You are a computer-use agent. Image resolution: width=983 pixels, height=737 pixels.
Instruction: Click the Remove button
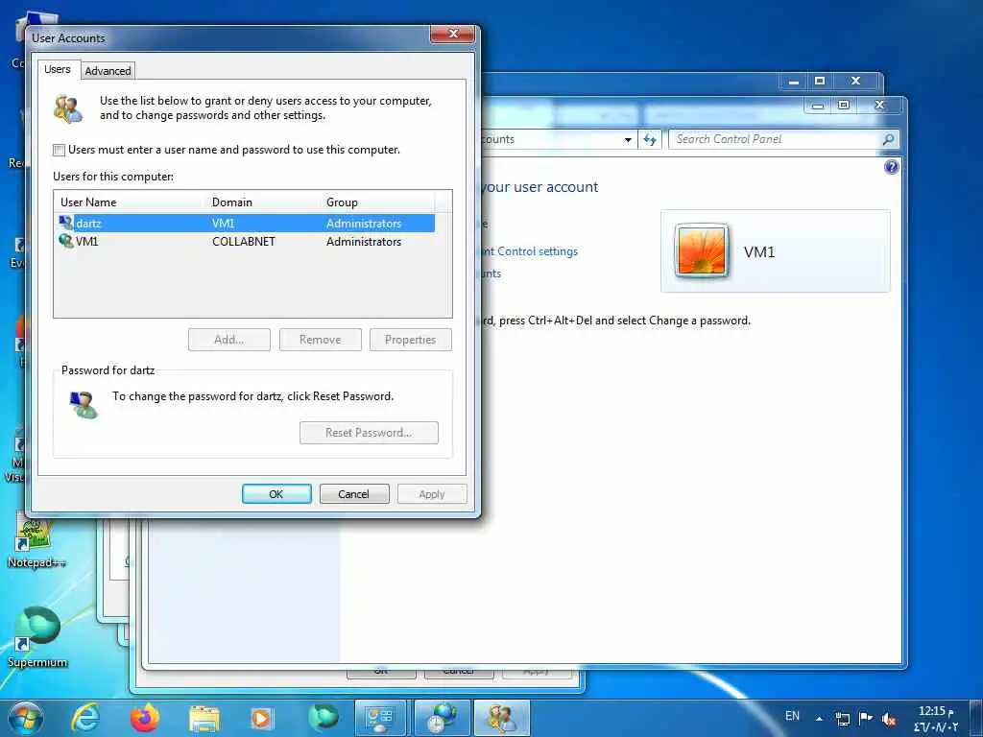tap(321, 340)
